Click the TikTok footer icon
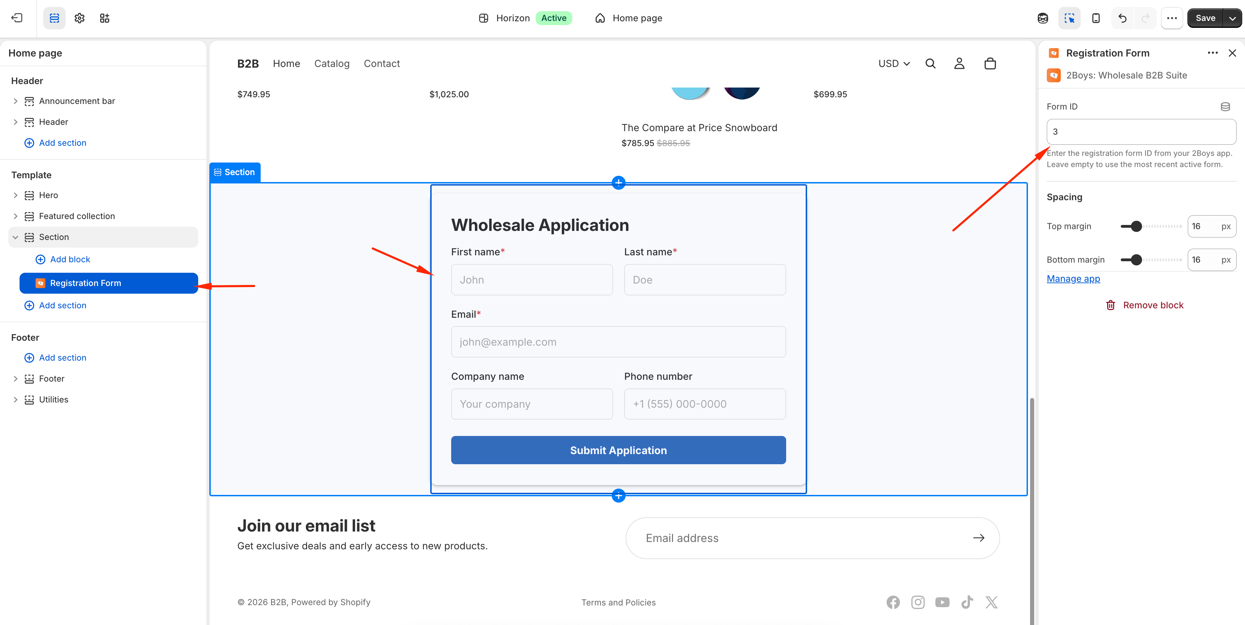 967,602
